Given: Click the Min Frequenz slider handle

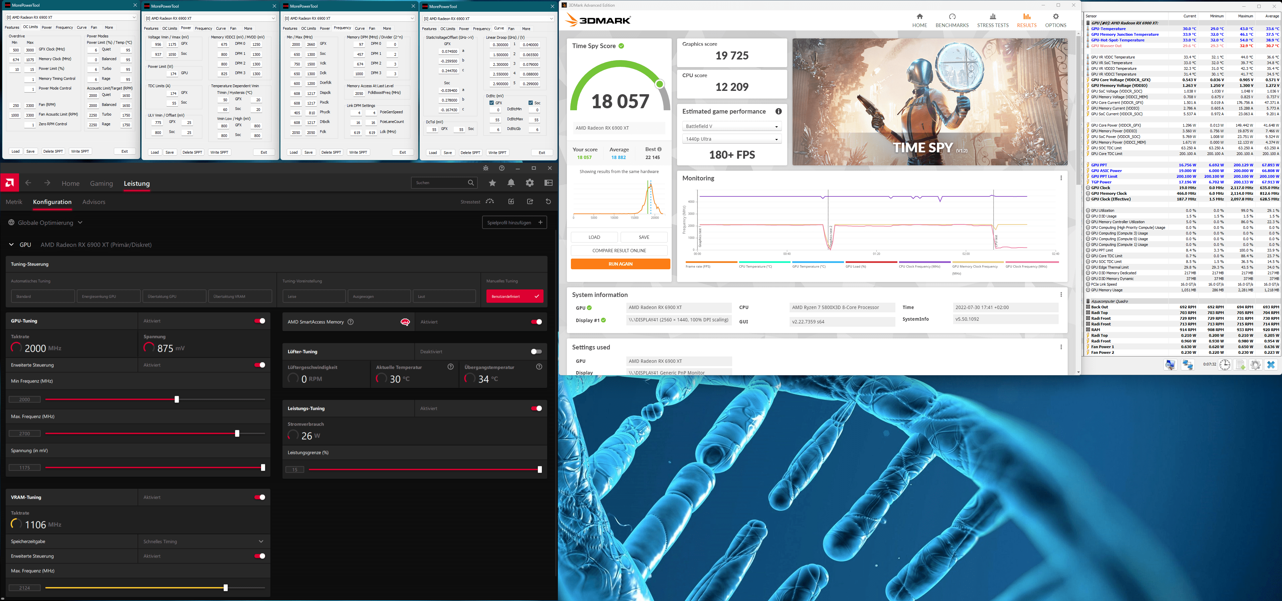Looking at the screenshot, I should (177, 399).
